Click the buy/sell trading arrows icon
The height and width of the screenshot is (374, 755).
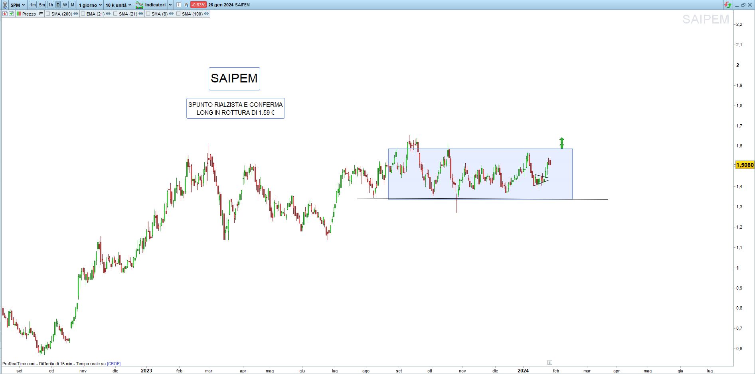[728, 5]
